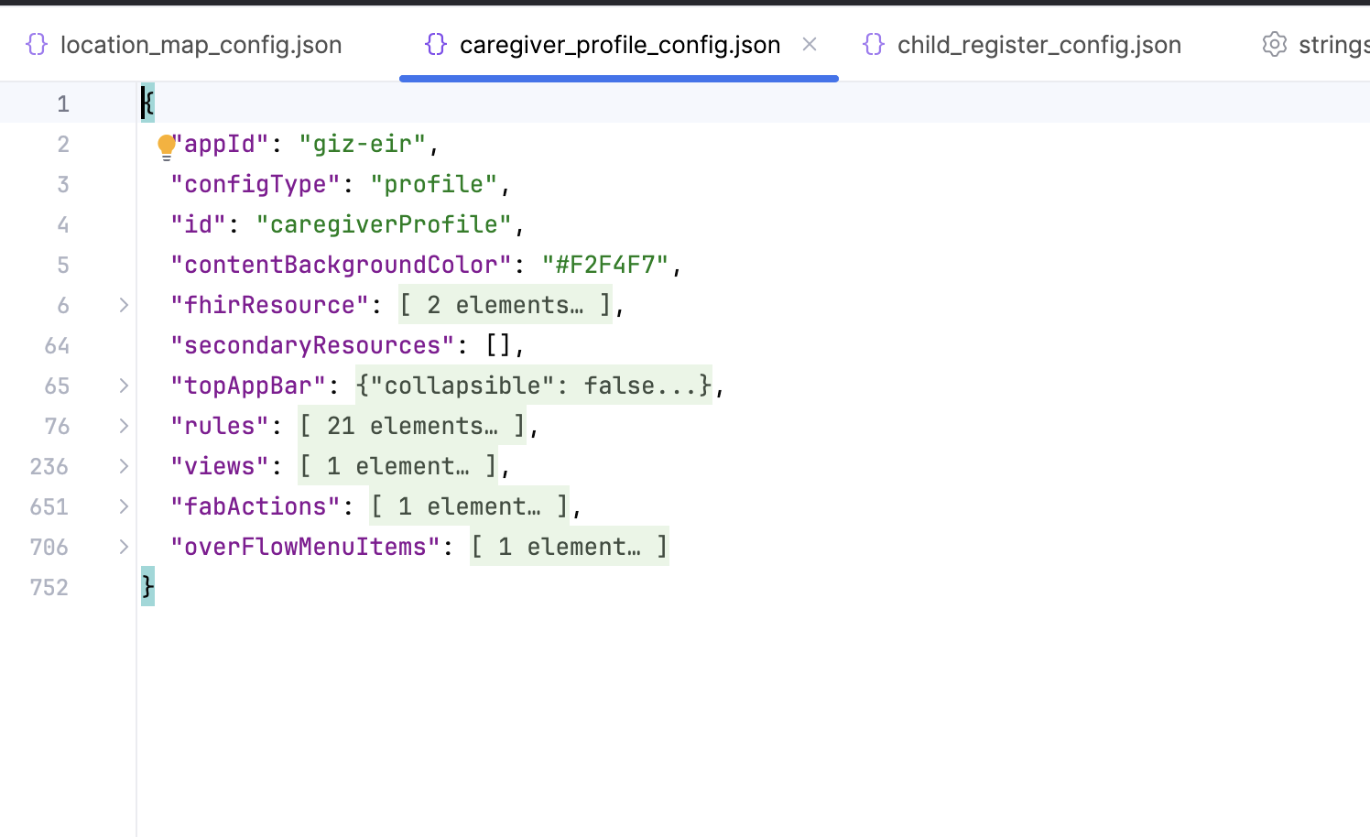Place cursor at the opening brace on line 1
Image resolution: width=1370 pixels, height=837 pixels.
click(147, 103)
